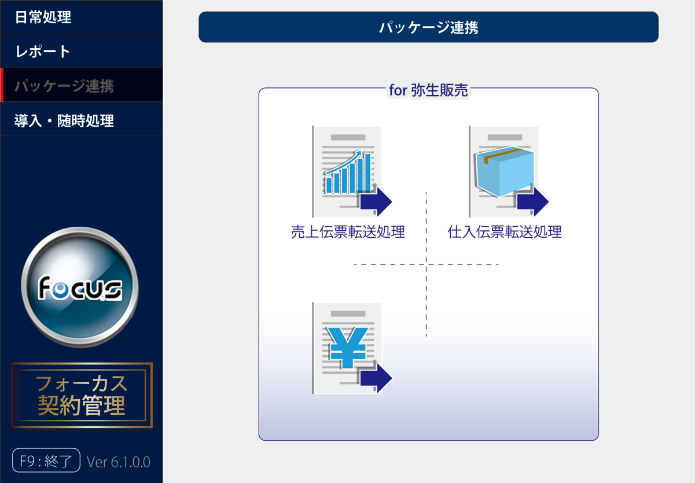Open the 売上伝票転送処理 chart document icon
This screenshot has width=695, height=483.
coord(352,172)
